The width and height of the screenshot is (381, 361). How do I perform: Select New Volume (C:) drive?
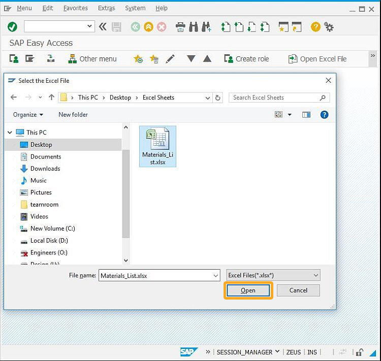[53, 228]
